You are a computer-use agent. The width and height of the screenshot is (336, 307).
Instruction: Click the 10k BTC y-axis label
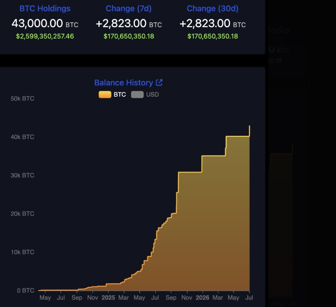pyautogui.click(x=23, y=252)
